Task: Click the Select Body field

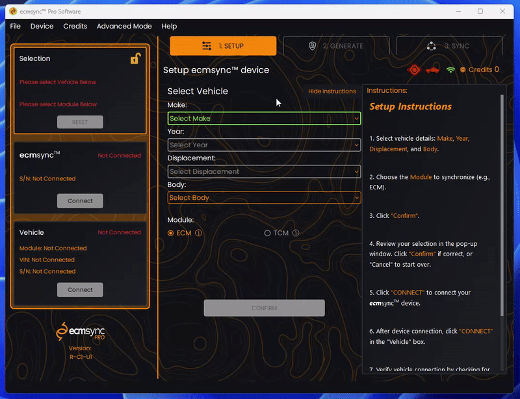Action: (x=264, y=198)
